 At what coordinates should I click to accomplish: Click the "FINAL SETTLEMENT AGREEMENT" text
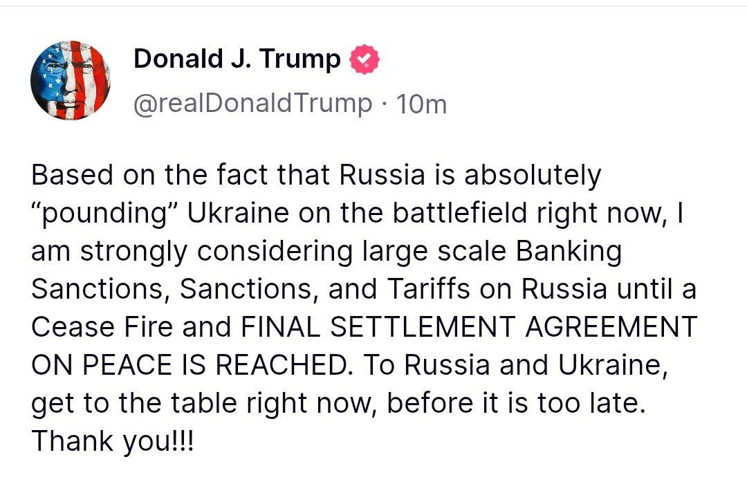[470, 326]
